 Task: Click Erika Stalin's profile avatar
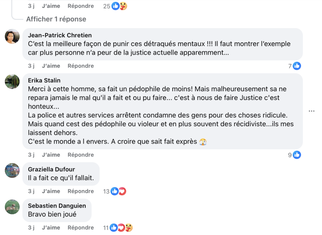point(12,82)
